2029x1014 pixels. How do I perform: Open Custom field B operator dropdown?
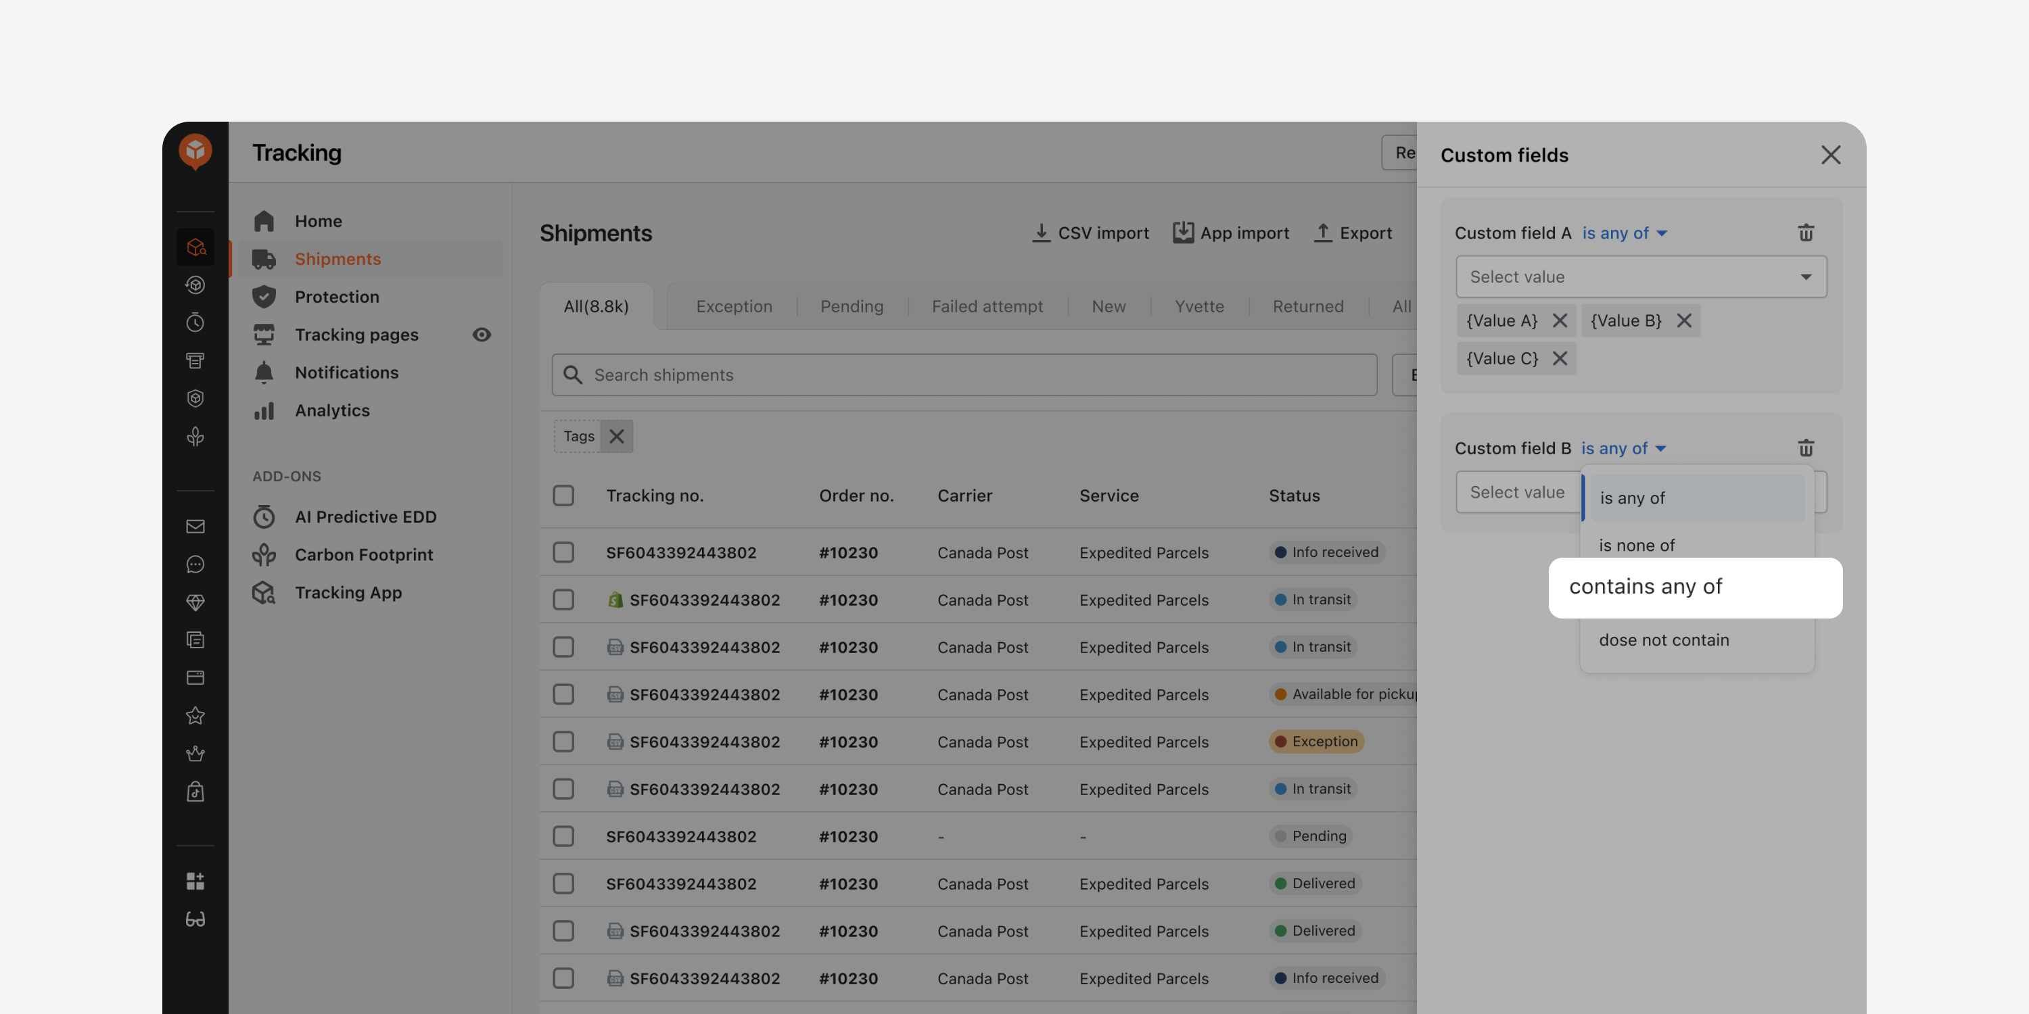pos(1623,448)
